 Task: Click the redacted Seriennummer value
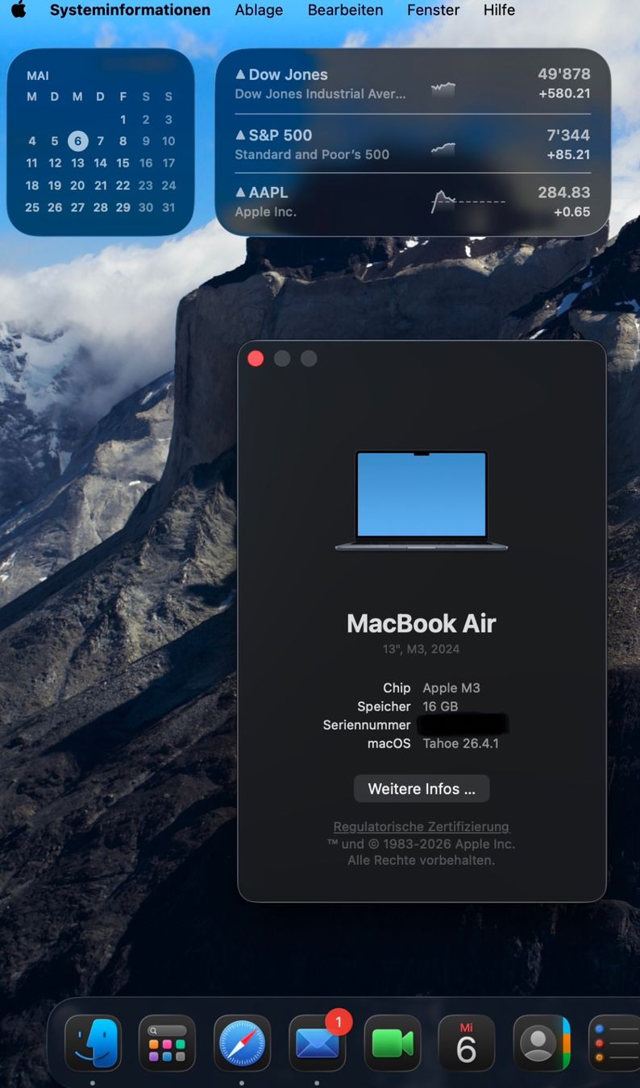coord(463,725)
